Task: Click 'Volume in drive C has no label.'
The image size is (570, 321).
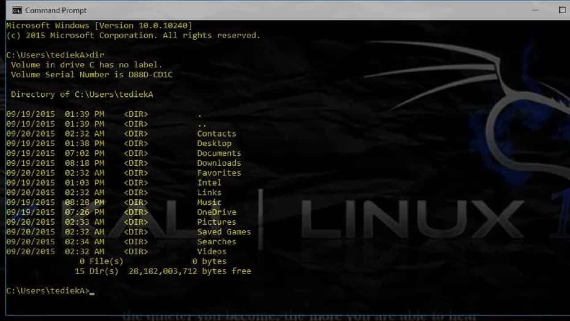Action: click(87, 65)
